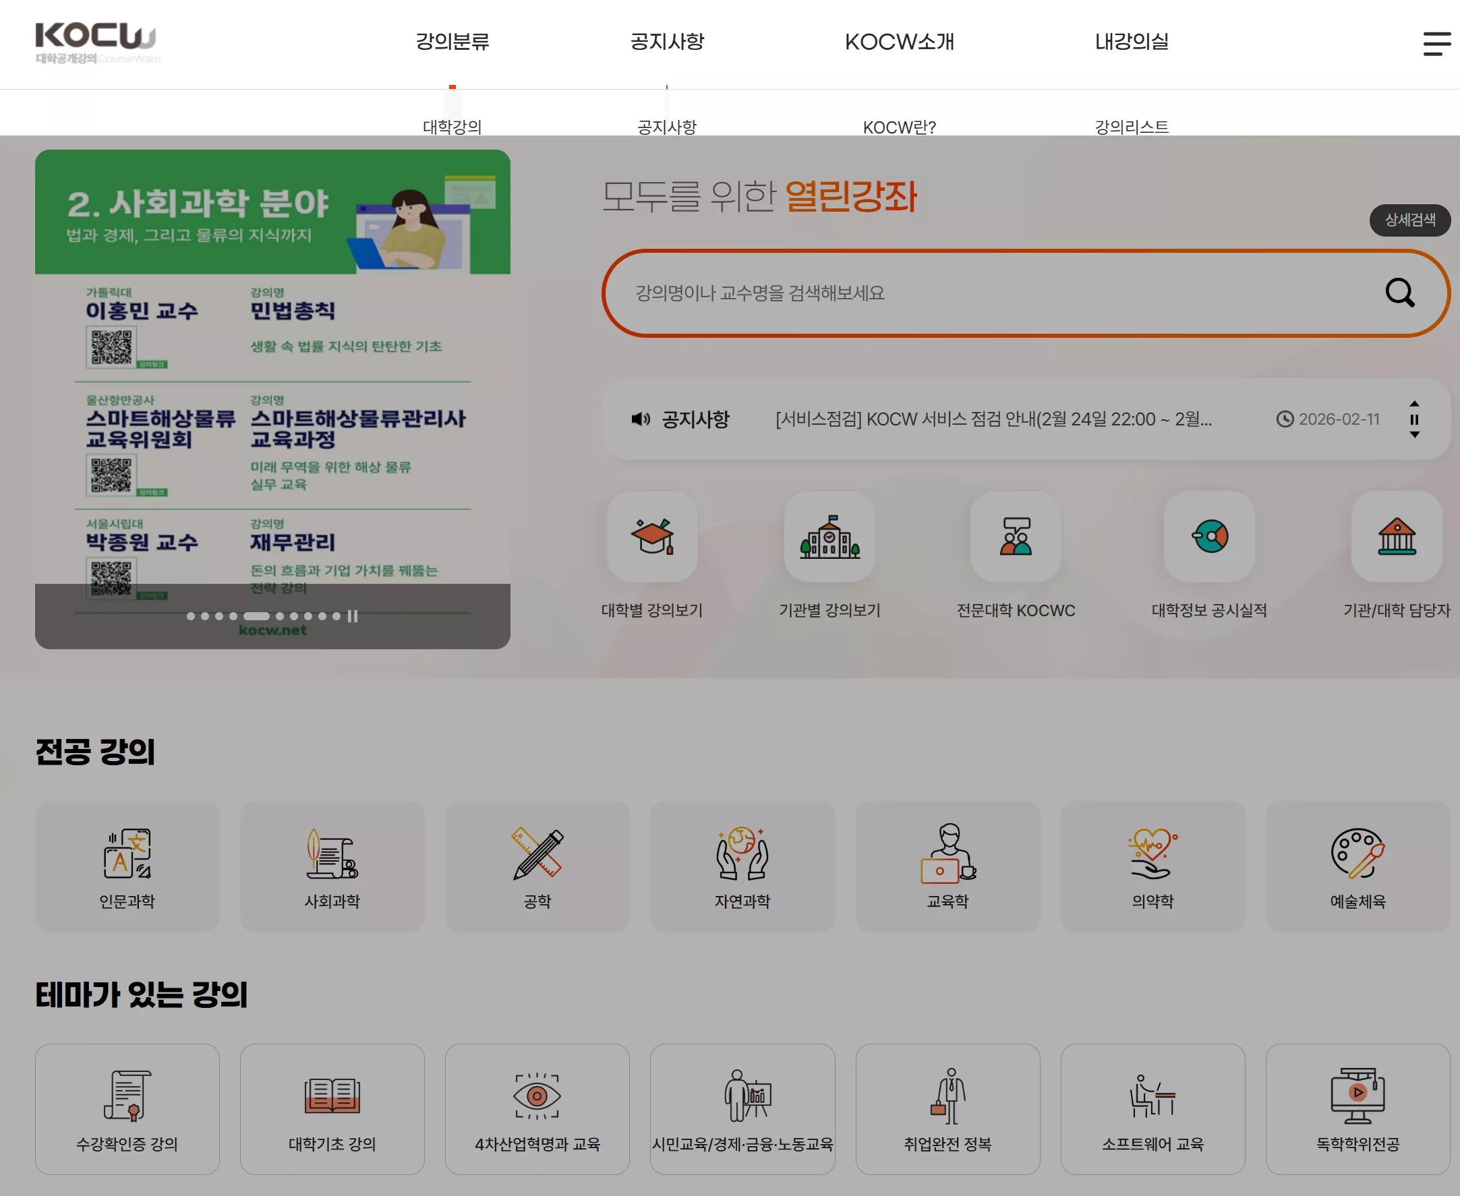
Task: Pause the notice ticker rotation
Action: click(x=1415, y=419)
